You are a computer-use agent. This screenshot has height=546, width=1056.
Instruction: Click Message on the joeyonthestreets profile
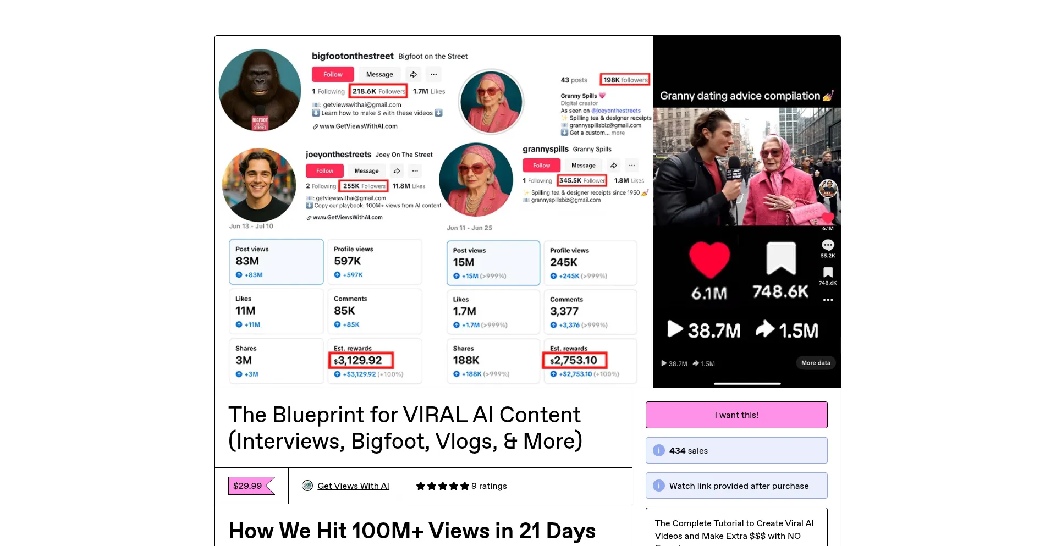click(x=366, y=171)
